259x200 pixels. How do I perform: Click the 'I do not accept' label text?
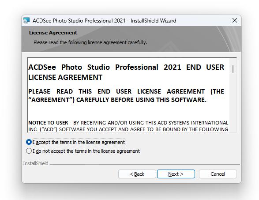tap(86, 151)
